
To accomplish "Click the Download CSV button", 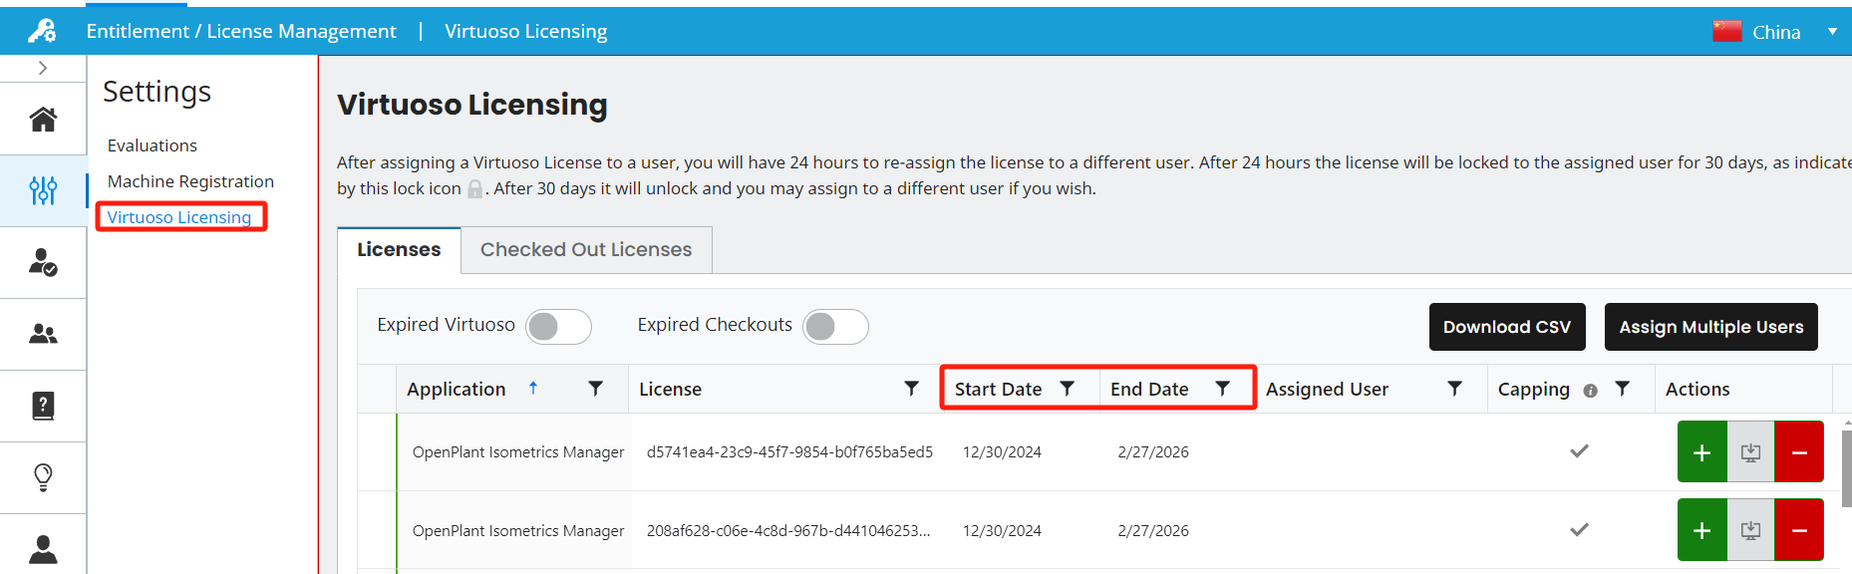I will click(x=1506, y=327).
